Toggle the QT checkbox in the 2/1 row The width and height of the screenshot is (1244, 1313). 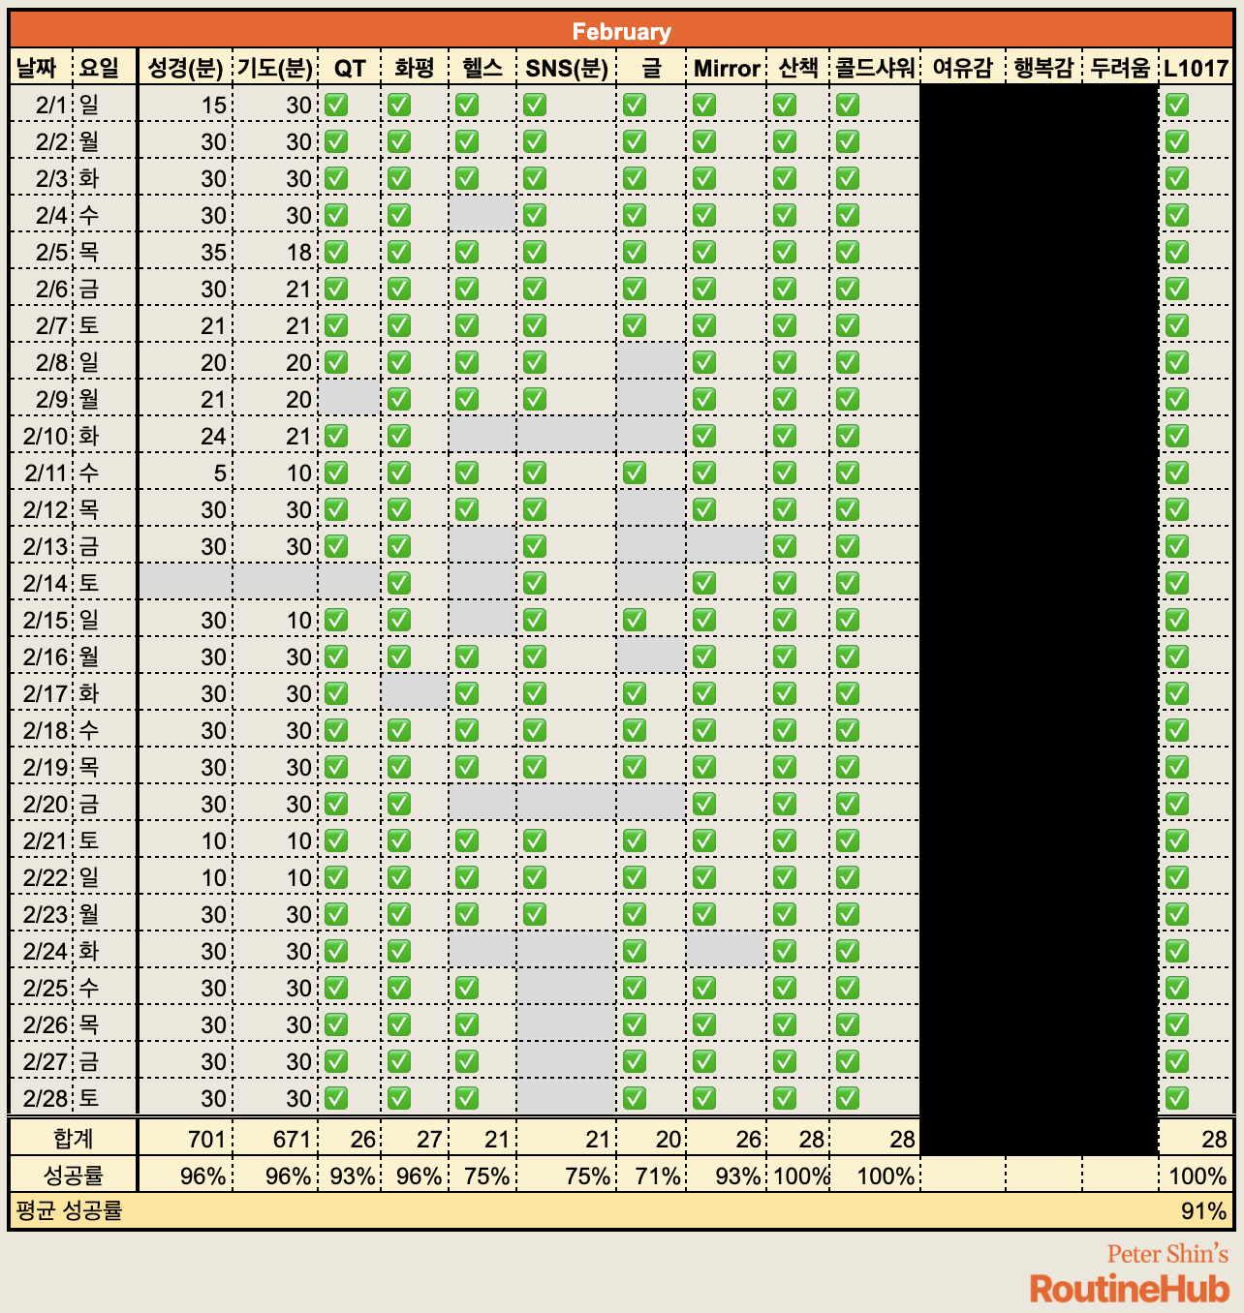[336, 105]
